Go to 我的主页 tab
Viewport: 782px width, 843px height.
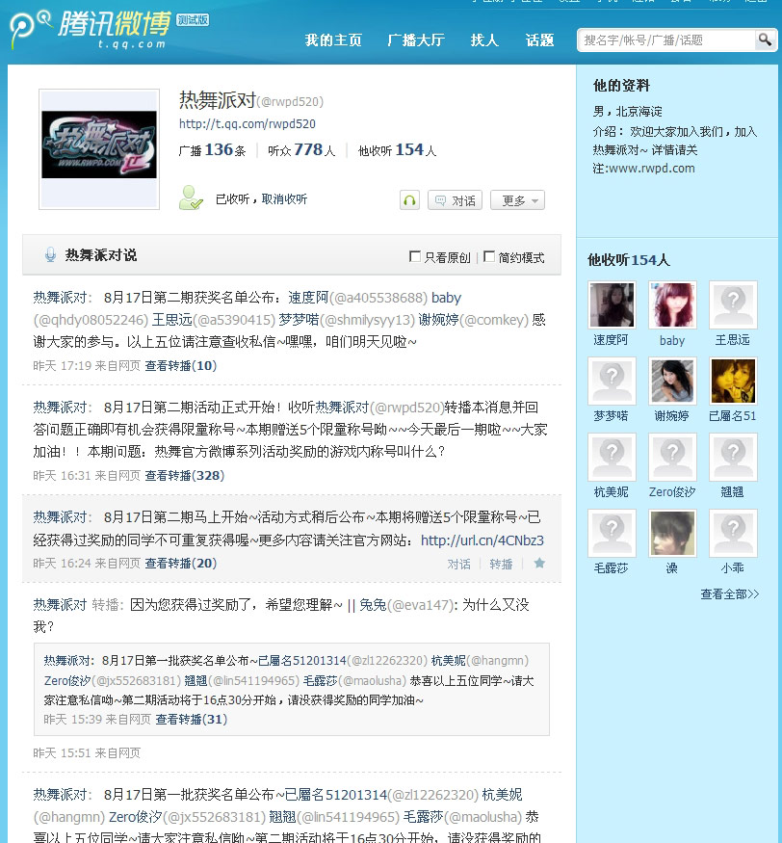tap(333, 40)
